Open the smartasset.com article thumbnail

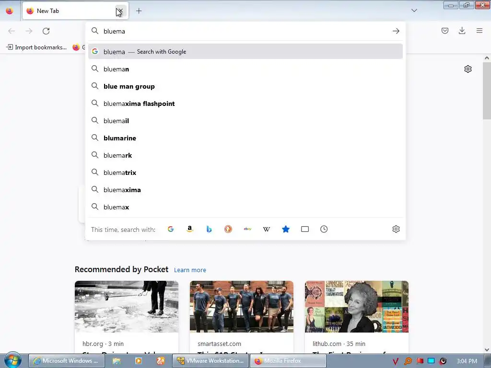(x=242, y=307)
